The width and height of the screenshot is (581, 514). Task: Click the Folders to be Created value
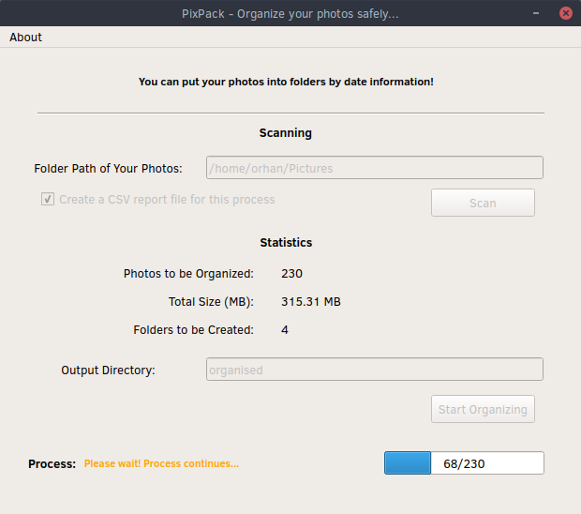[285, 330]
